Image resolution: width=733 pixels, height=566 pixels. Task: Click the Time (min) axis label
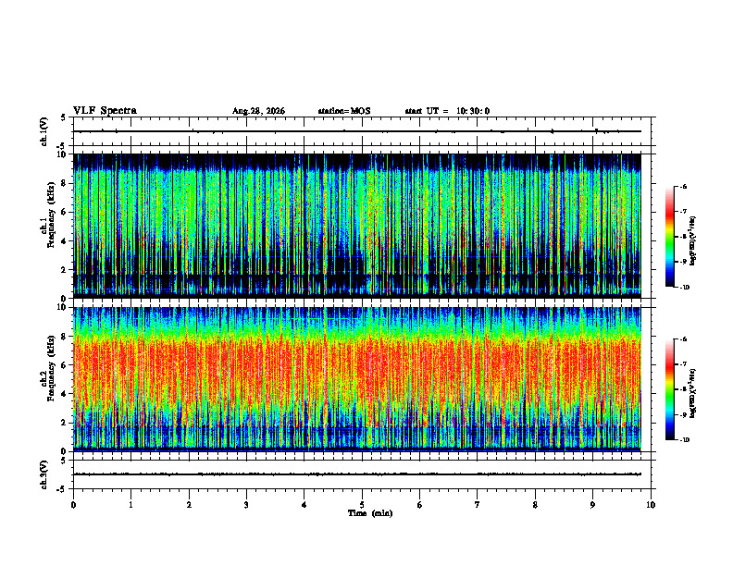click(370, 513)
